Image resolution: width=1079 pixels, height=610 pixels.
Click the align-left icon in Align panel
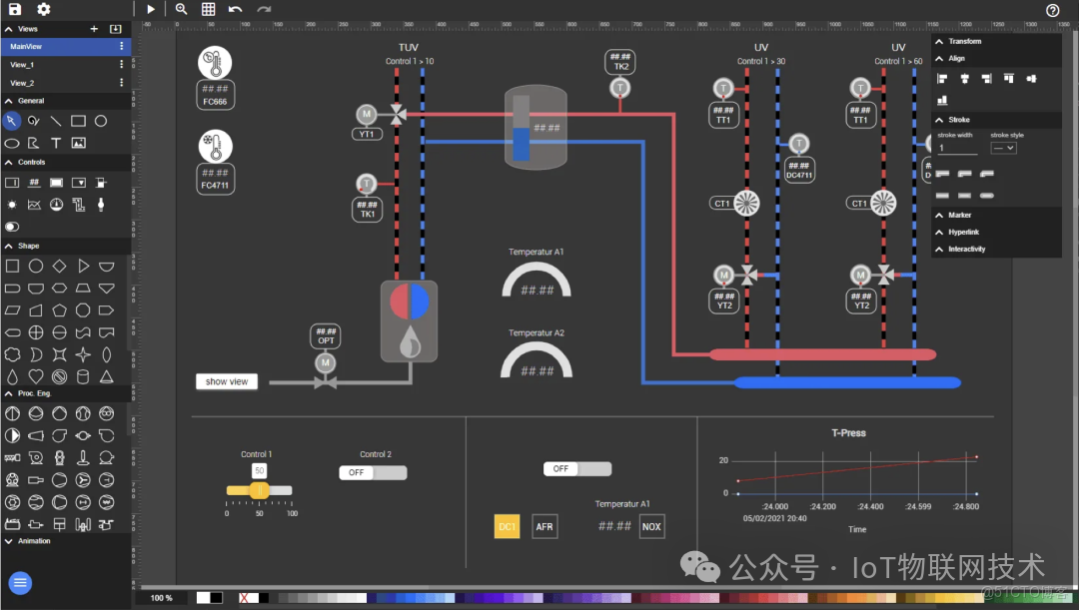[x=940, y=78]
